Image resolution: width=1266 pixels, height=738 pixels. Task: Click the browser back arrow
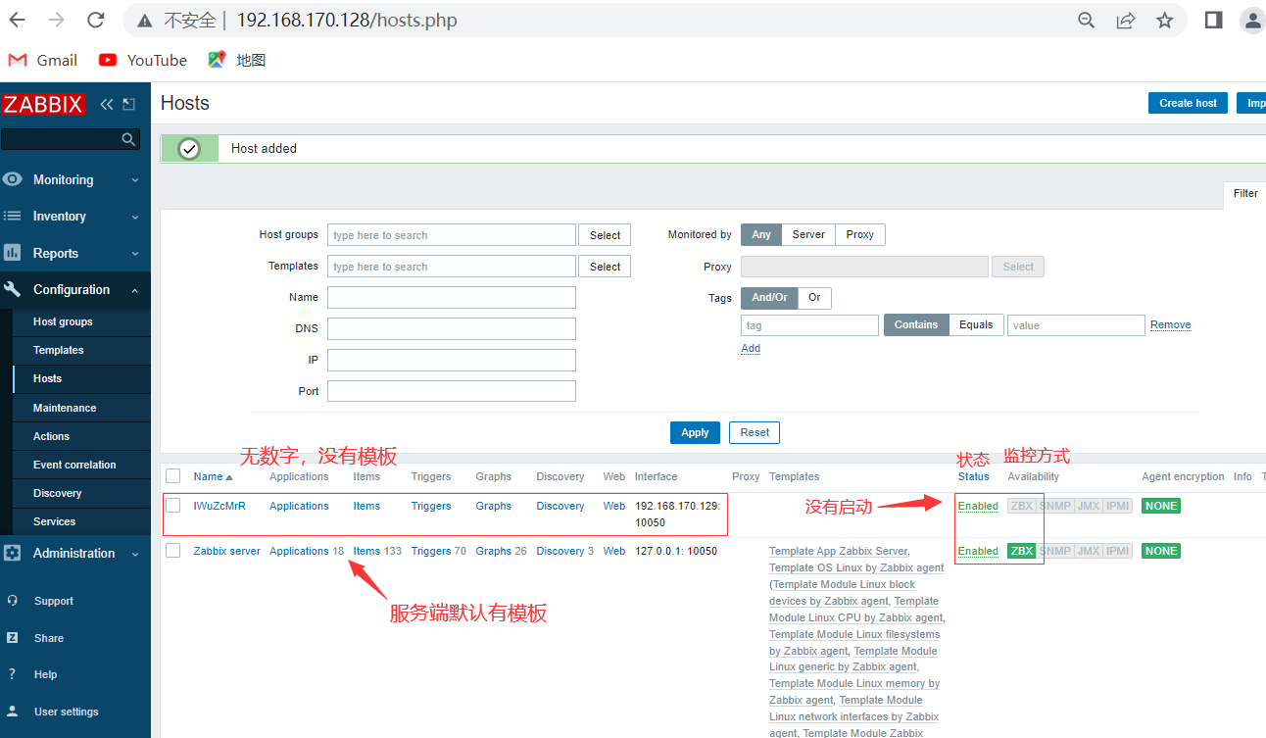click(x=18, y=20)
